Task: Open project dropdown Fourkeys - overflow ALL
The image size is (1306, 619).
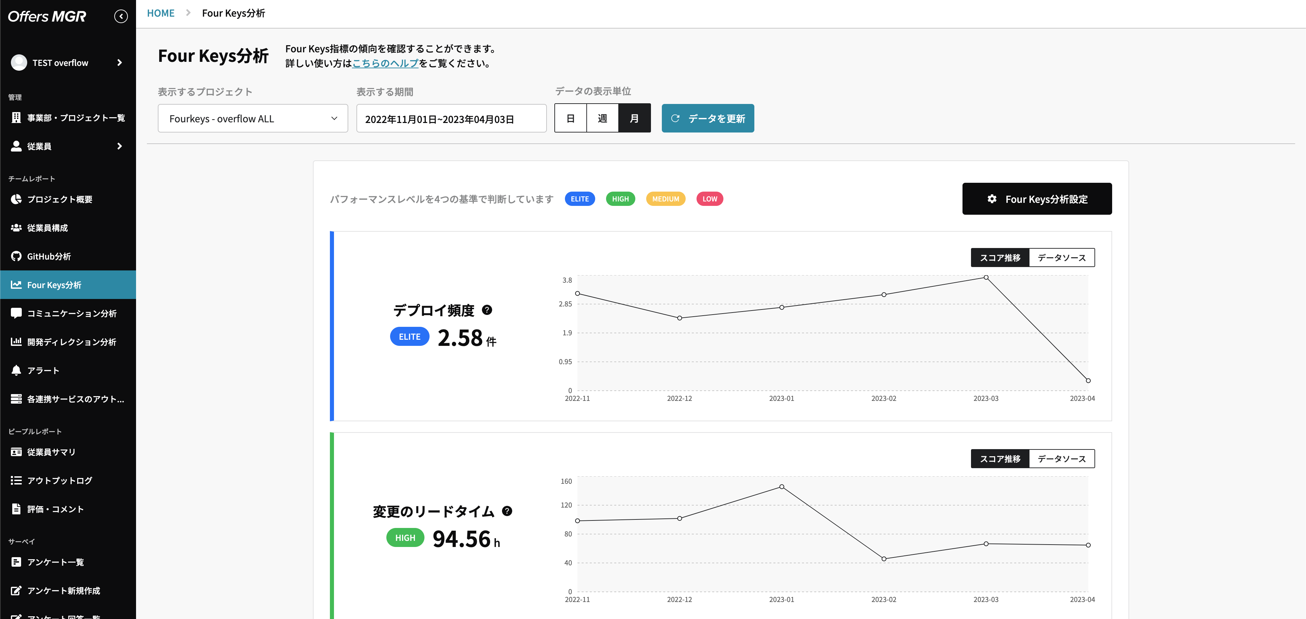Action: pos(252,118)
